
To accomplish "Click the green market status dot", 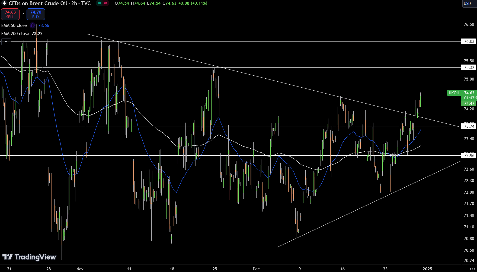I will tap(100, 3).
